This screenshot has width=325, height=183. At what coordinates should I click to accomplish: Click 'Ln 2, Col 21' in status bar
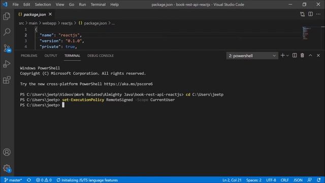pyautogui.click(x=232, y=180)
